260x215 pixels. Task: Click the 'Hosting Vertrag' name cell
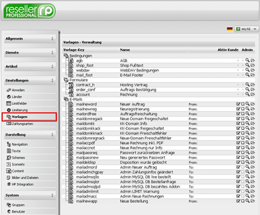click(x=134, y=85)
